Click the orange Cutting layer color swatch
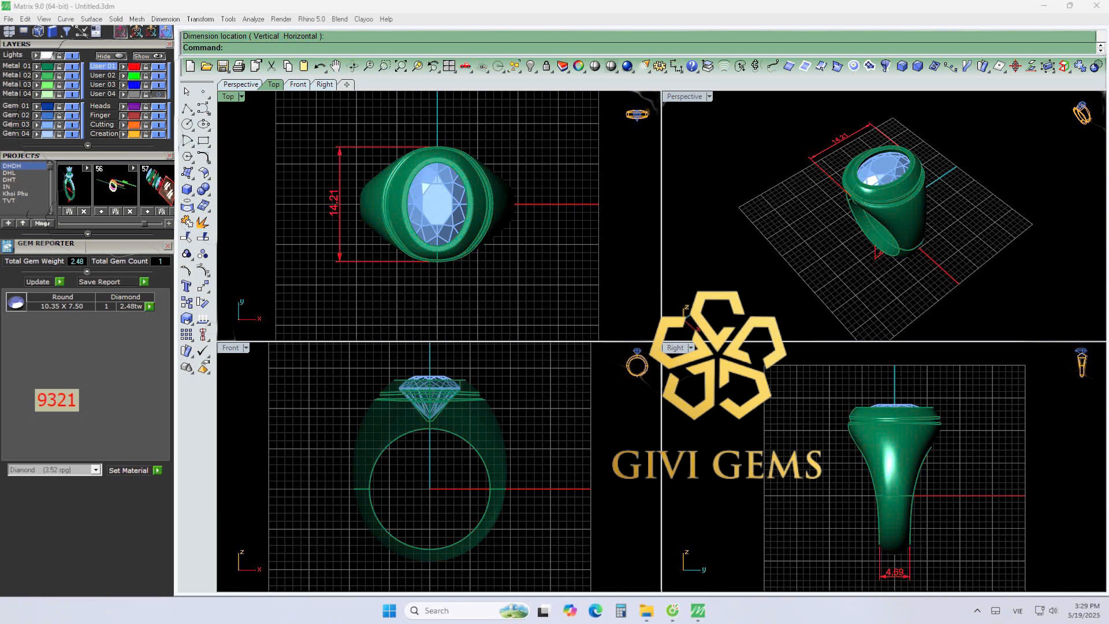1109x624 pixels. [134, 125]
